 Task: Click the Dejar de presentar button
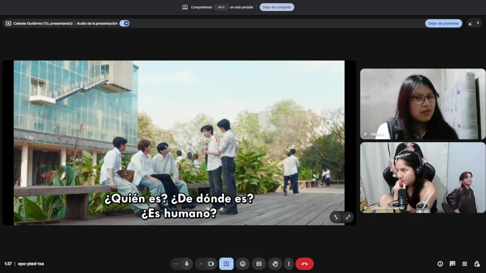[443, 23]
